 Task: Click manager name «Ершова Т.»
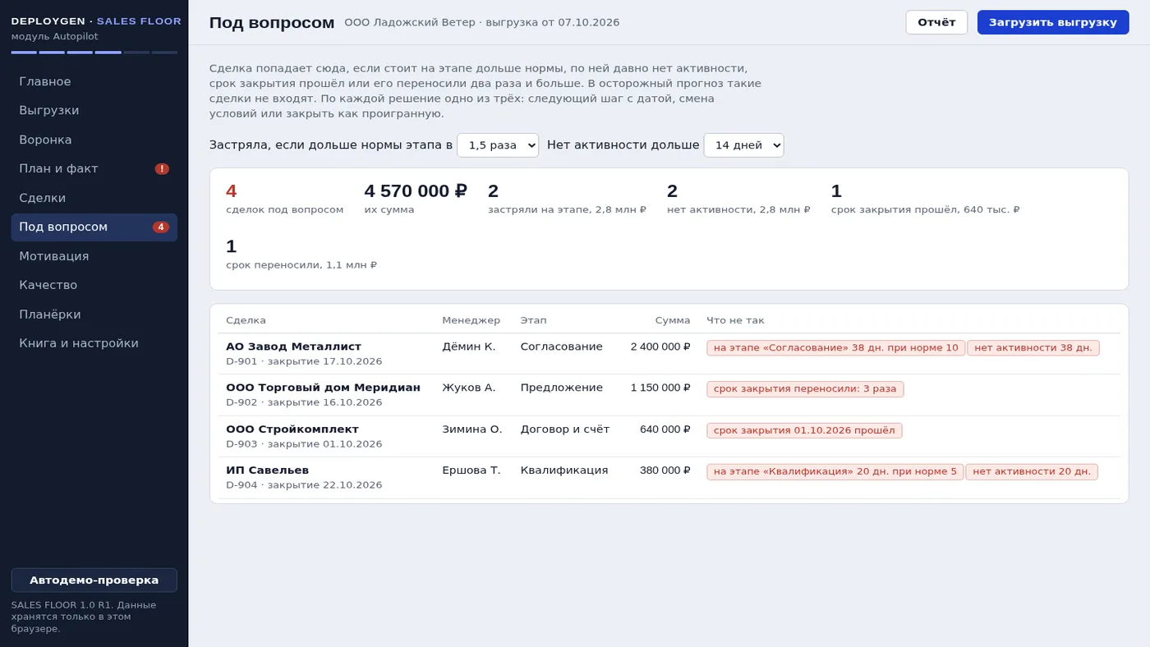click(471, 470)
